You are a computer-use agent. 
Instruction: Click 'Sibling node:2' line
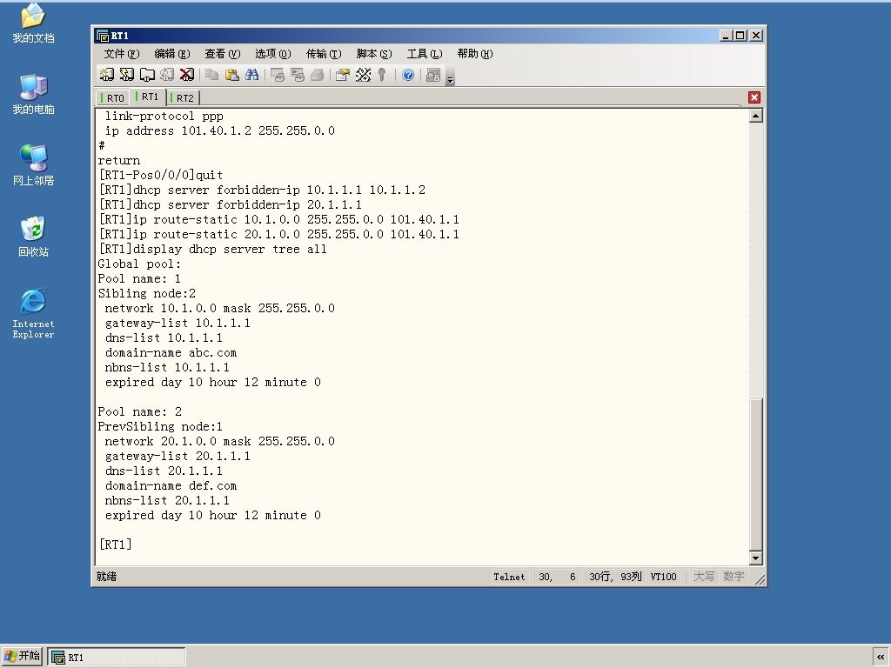146,293
